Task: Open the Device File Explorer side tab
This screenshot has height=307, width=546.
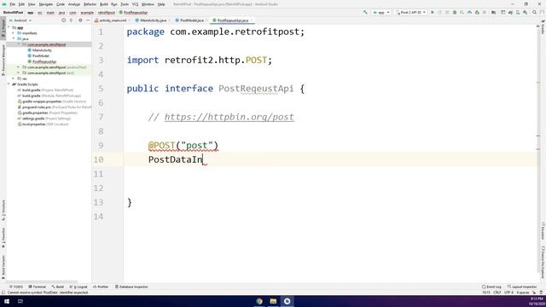Action: [543, 263]
